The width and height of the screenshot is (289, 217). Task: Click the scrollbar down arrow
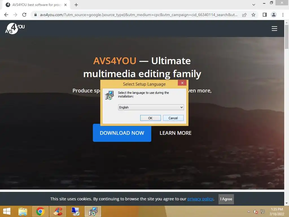(x=286, y=203)
